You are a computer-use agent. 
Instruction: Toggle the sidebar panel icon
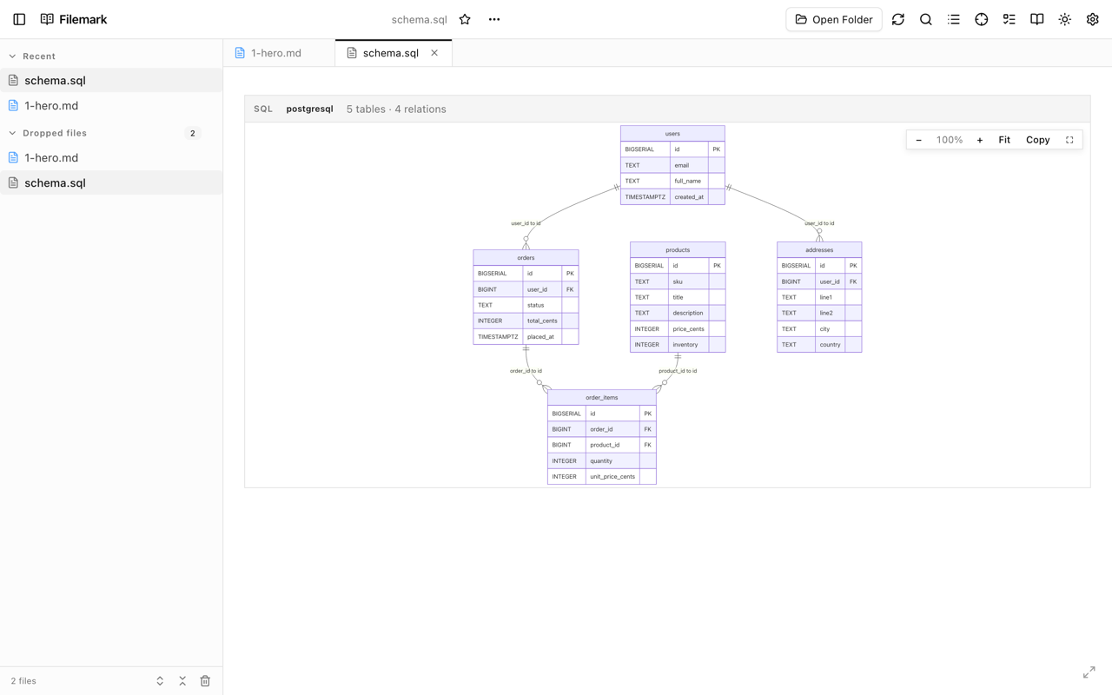(19, 19)
